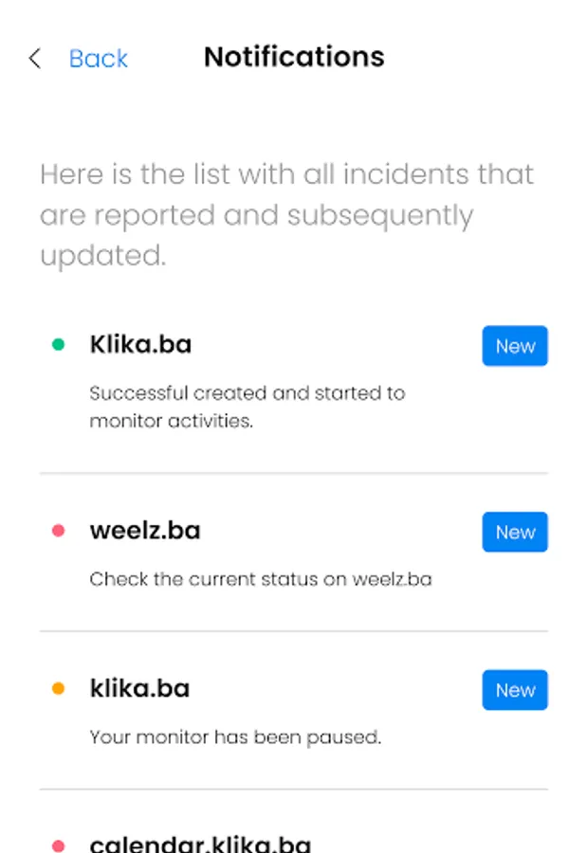Tap the New badge on weelz.ba notification
The image size is (587, 853).
click(515, 532)
